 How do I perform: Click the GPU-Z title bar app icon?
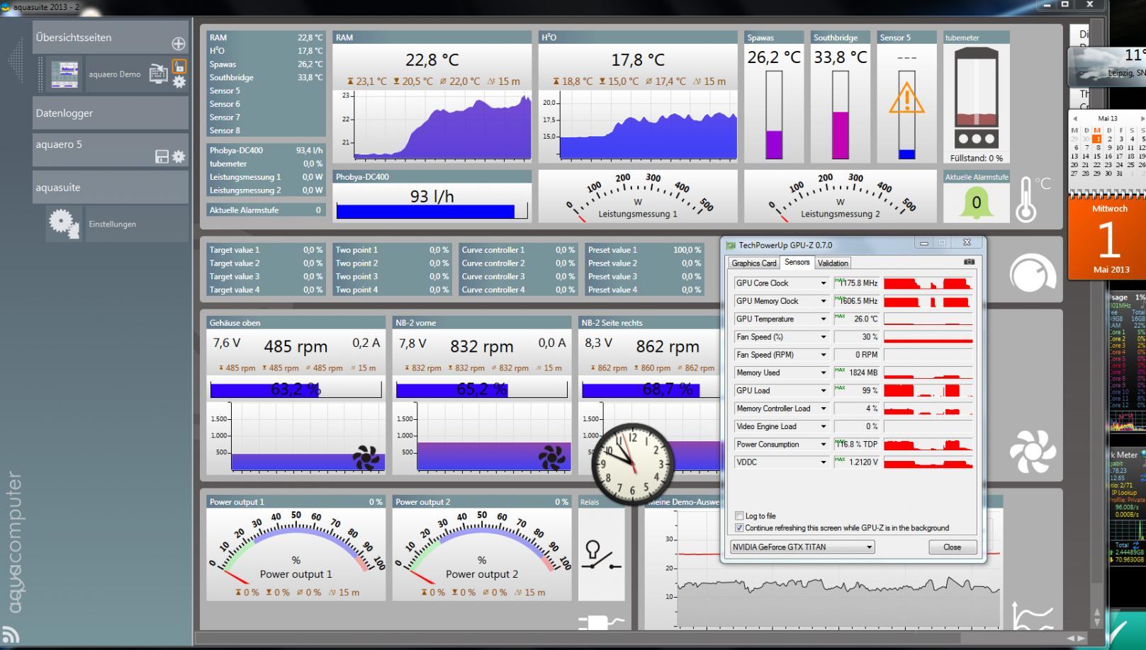(731, 245)
